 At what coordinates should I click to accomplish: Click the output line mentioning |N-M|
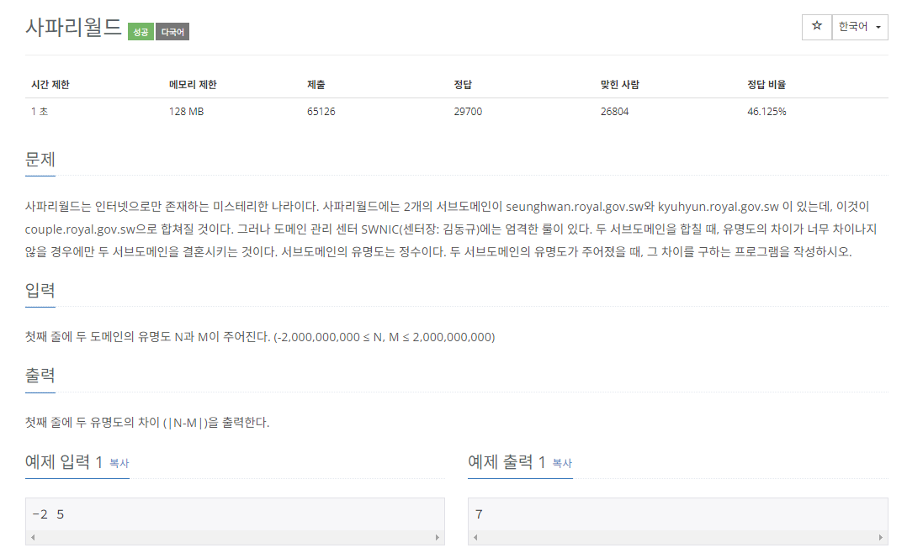pos(147,423)
